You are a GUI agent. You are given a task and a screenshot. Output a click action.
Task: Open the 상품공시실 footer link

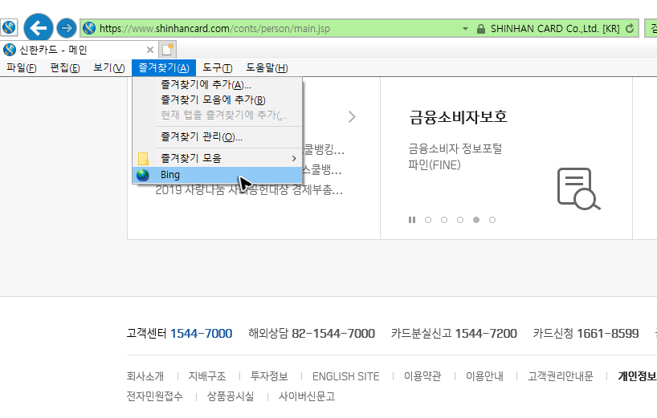click(x=231, y=396)
